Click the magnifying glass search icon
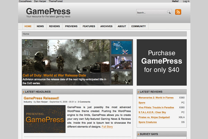The image size is (208, 139). coord(169,12)
